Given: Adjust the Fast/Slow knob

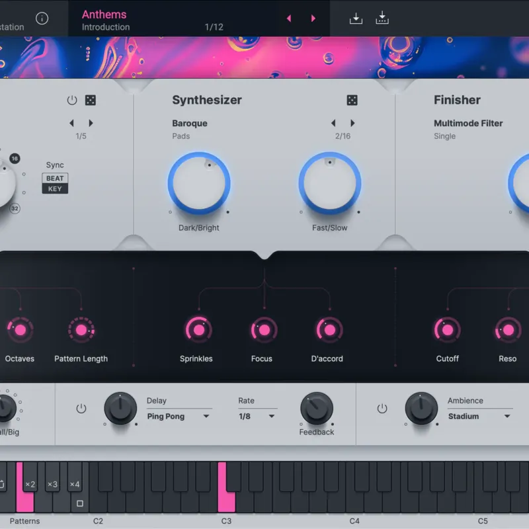Looking at the screenshot, I should click(x=329, y=183).
